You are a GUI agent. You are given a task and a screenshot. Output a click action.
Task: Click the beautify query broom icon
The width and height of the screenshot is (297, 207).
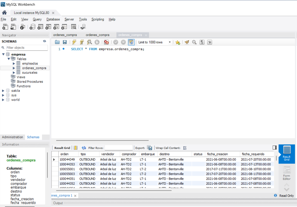187,42
